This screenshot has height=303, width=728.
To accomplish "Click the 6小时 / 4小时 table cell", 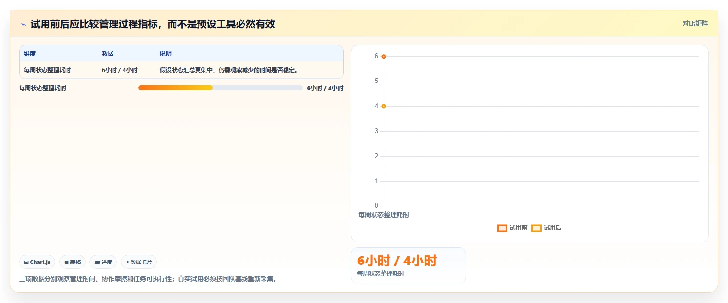I will tap(120, 70).
